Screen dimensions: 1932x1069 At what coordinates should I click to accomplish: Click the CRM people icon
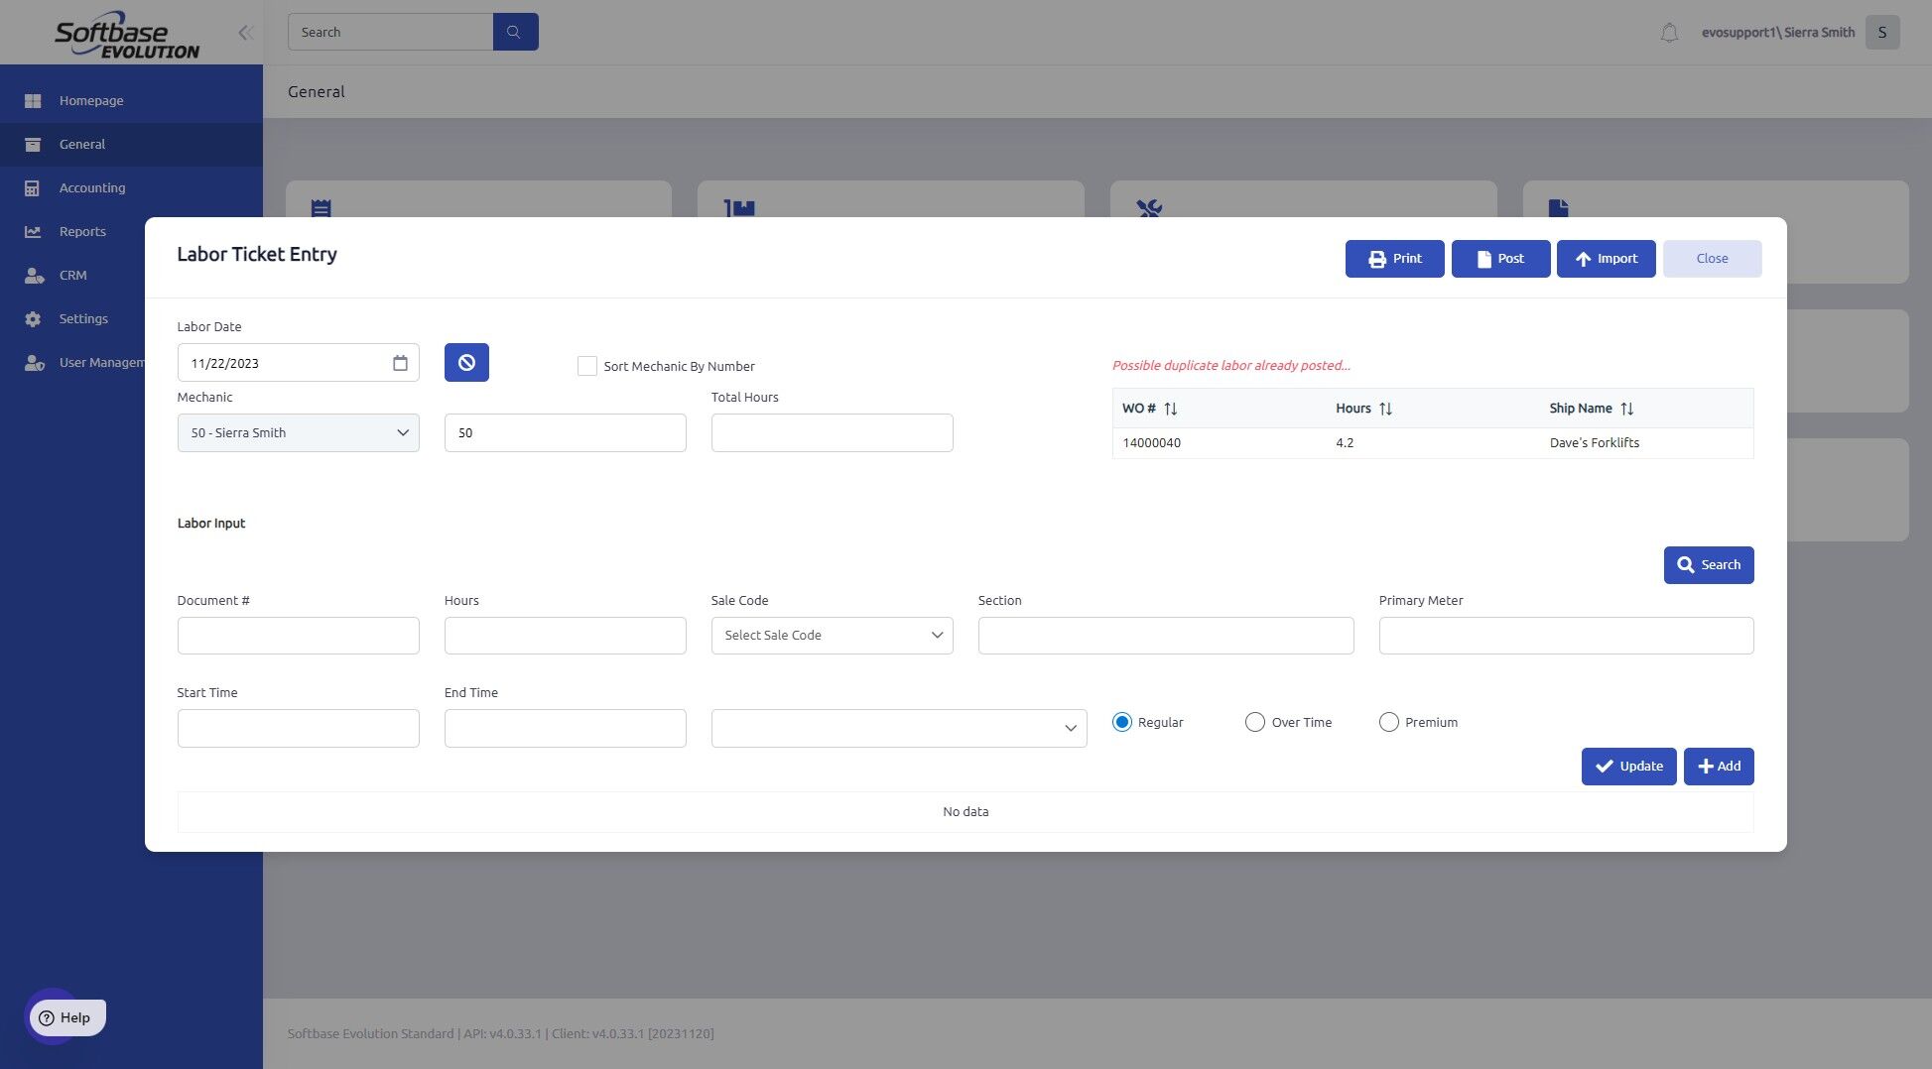click(x=34, y=275)
